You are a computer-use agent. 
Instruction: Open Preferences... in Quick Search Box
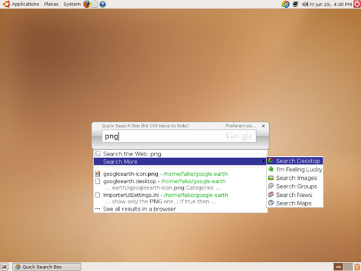click(x=240, y=126)
